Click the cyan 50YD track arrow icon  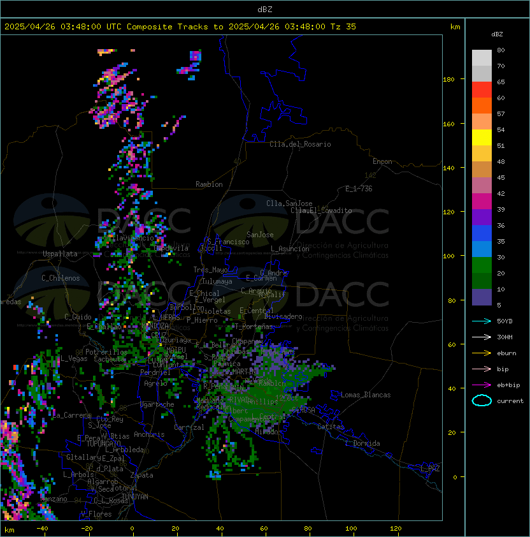(482, 321)
